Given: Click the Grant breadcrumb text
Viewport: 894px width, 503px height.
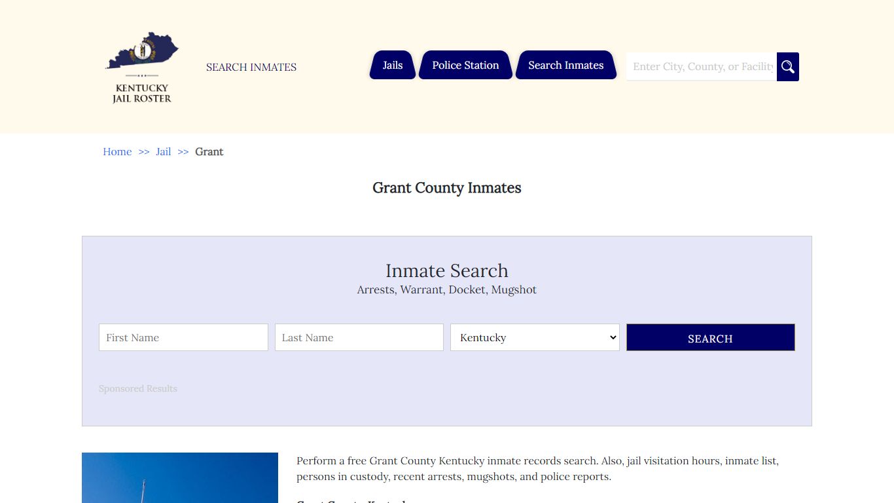Looking at the screenshot, I should 209,151.
